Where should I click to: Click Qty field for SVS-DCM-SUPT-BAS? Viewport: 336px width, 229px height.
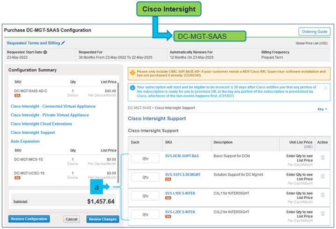click(145, 159)
